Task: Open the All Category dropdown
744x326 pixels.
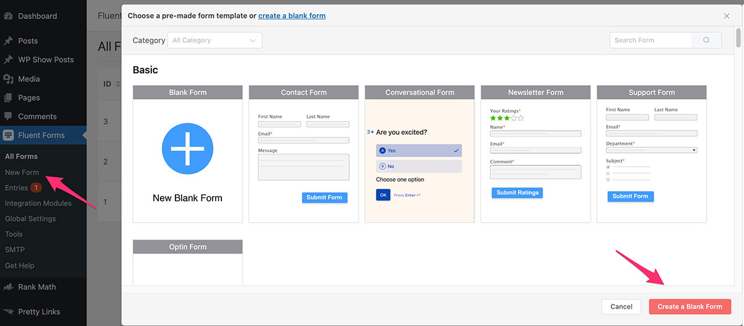Action: tap(215, 40)
